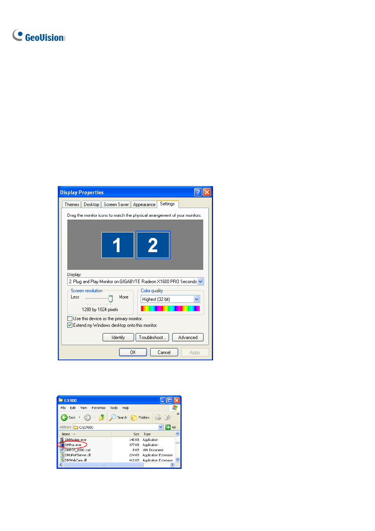This screenshot has height=531, width=375.
Task: Enable 'Use this device as the primary monitor'
Action: (70, 319)
